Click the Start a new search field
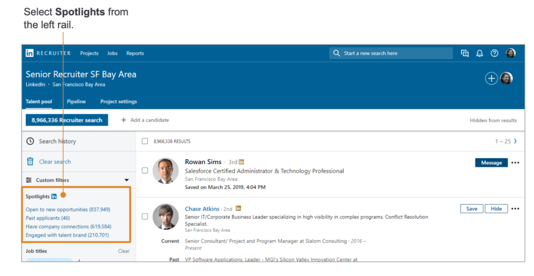The width and height of the screenshot is (534, 276). (x=391, y=53)
